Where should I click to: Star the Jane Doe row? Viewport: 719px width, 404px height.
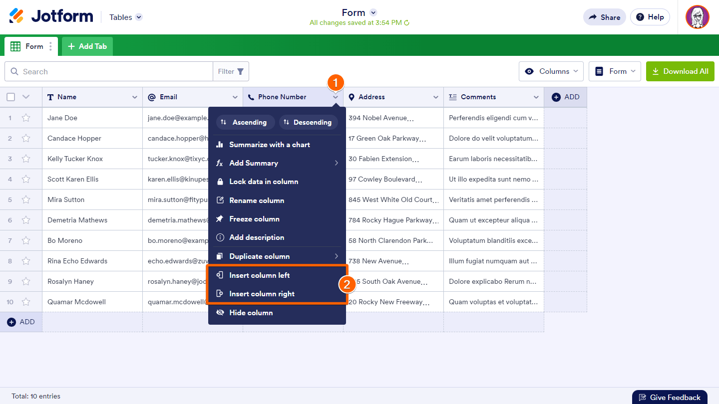pyautogui.click(x=26, y=118)
